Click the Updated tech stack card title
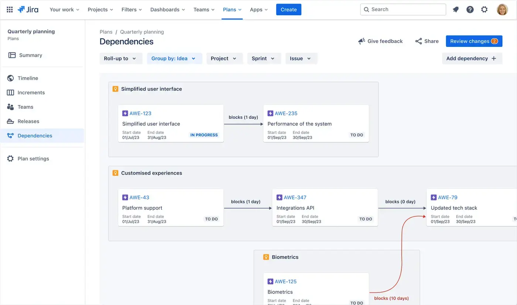517x305 pixels. (454, 208)
